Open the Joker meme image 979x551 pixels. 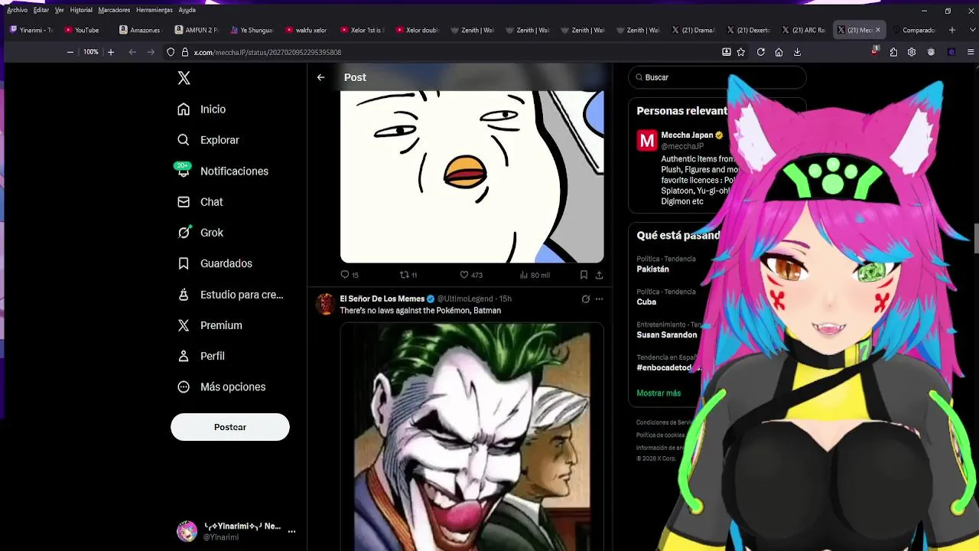coord(472,436)
